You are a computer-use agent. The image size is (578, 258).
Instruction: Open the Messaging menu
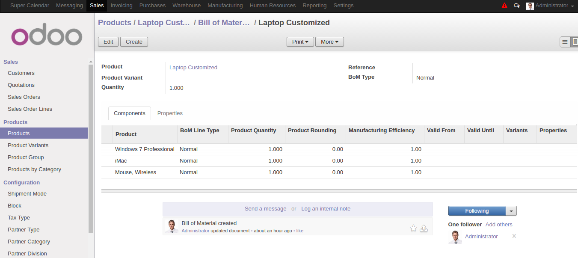pyautogui.click(x=70, y=6)
